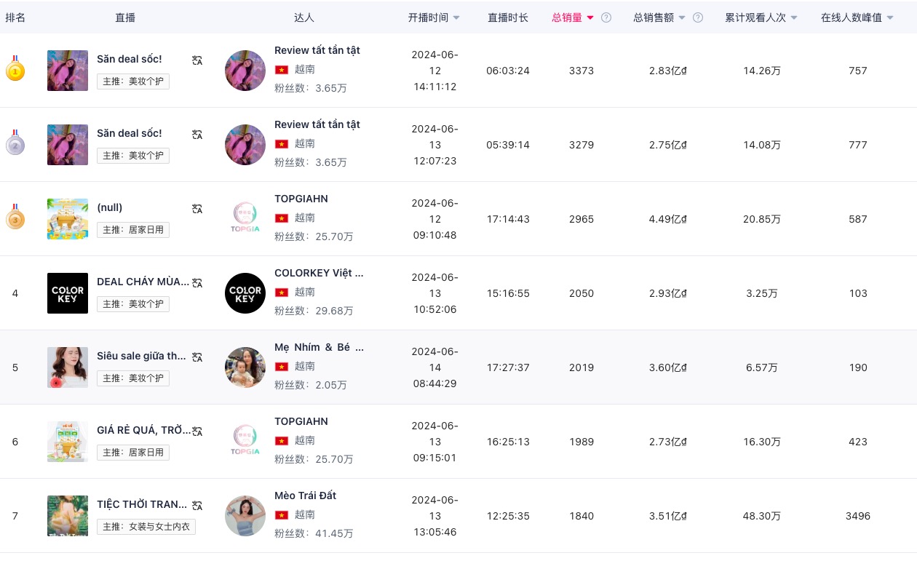Image resolution: width=917 pixels, height=561 pixels.
Task: Click help icon next to 总销量 header
Action: click(x=606, y=17)
